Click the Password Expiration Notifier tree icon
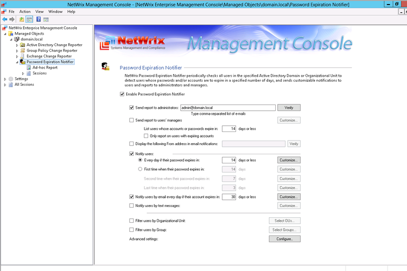Image resolution: width=407 pixels, height=271 pixels. pos(22,62)
